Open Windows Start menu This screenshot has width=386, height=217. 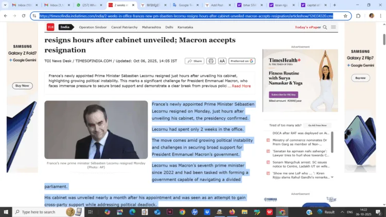click(x=6, y=212)
